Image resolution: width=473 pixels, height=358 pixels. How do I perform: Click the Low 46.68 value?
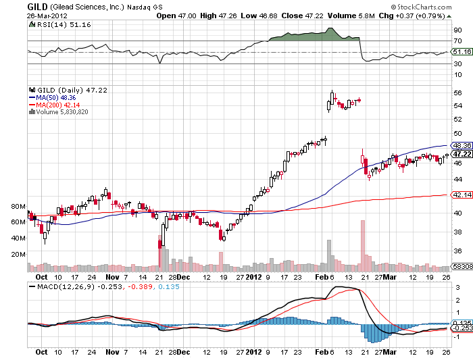259,16
